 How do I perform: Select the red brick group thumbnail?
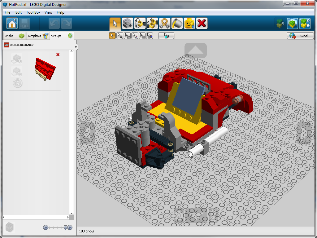[x=45, y=68]
